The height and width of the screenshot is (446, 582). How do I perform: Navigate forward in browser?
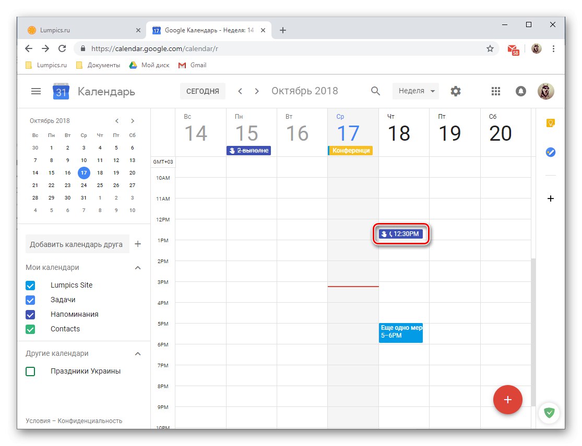[x=45, y=48]
